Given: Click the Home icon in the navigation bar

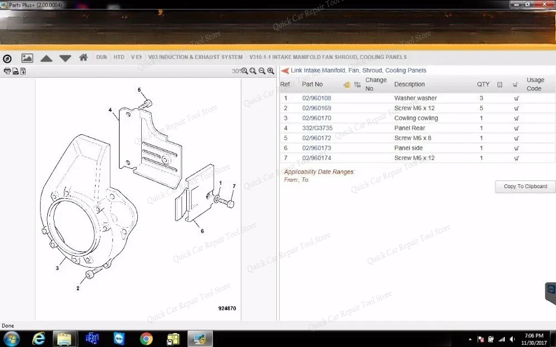Looking at the screenshot, I should click(x=83, y=57).
